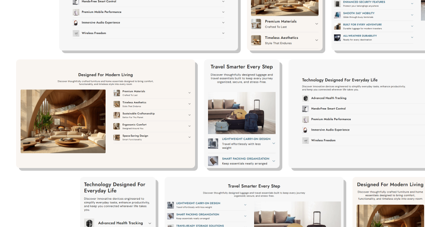This screenshot has height=227, width=425.
Task: Click the Hands-Free Smart Control icon in right card
Action: click(306, 109)
